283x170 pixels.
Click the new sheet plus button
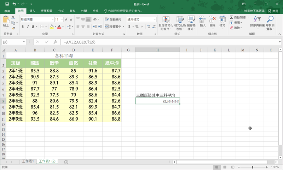[x=66, y=162]
